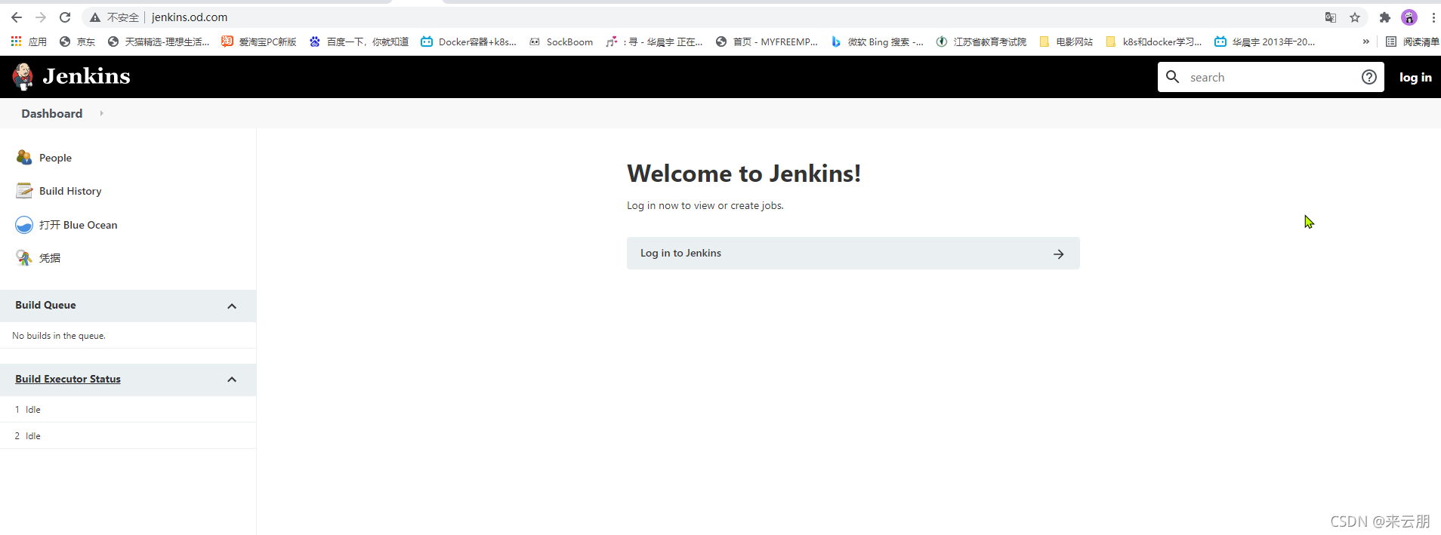This screenshot has width=1441, height=535.
Task: Click the Build History notepad icon
Action: point(24,191)
